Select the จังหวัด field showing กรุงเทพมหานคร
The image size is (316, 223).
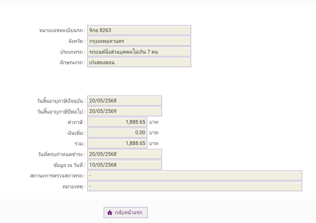point(139,41)
